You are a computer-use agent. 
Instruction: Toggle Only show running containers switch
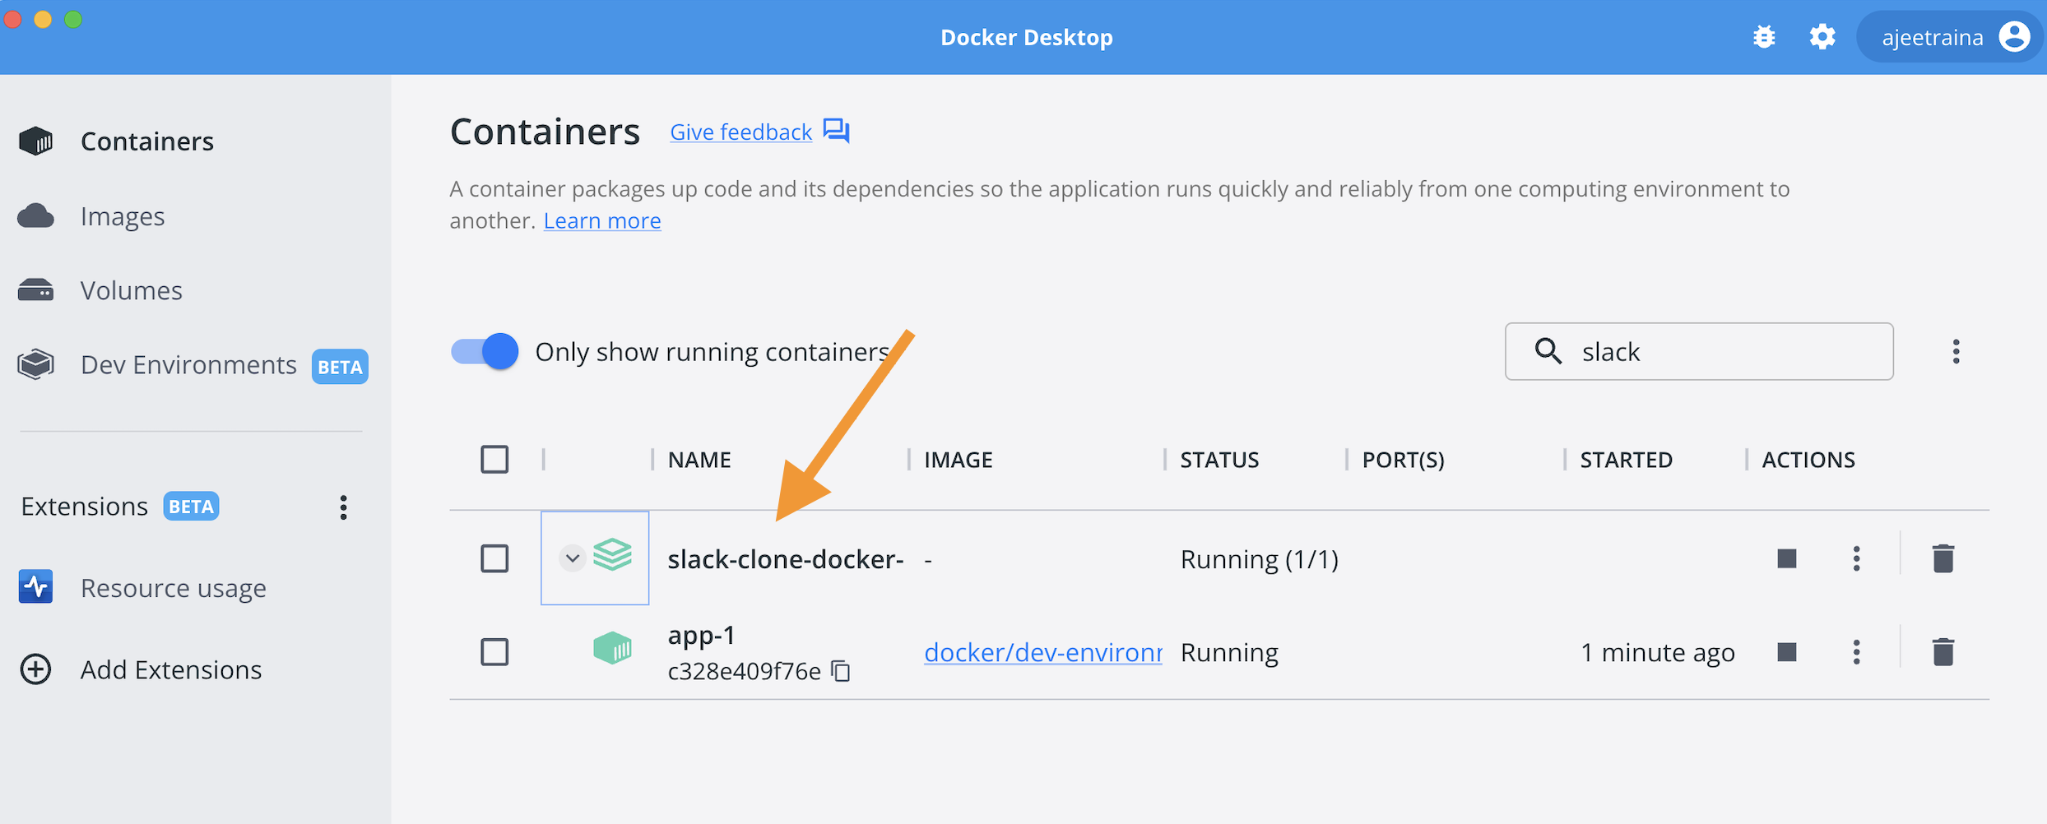485,351
